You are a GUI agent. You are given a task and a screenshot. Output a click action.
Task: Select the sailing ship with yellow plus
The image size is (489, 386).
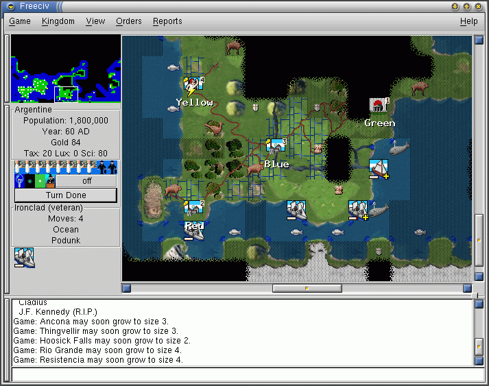[379, 169]
